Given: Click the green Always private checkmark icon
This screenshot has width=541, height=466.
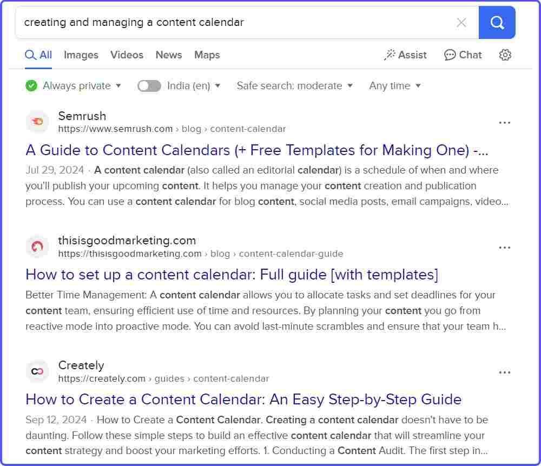Looking at the screenshot, I should click(31, 85).
